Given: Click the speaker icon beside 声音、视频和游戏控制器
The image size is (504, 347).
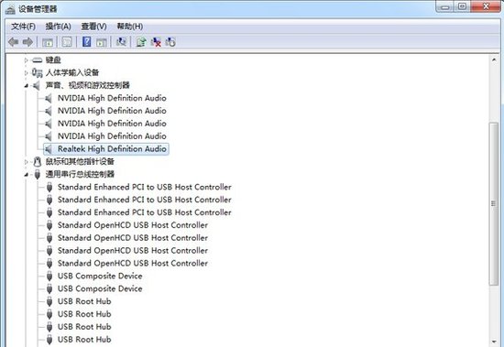Looking at the screenshot, I should [x=37, y=85].
